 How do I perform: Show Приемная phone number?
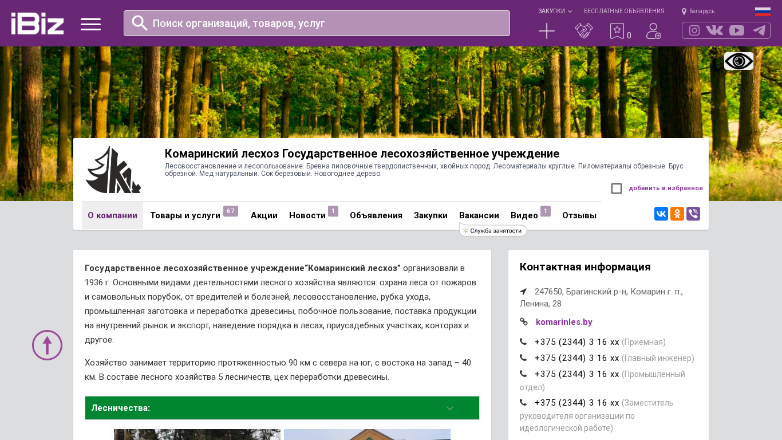point(577,342)
